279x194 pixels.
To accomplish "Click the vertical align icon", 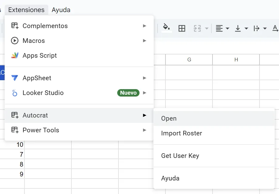I will (238, 28).
